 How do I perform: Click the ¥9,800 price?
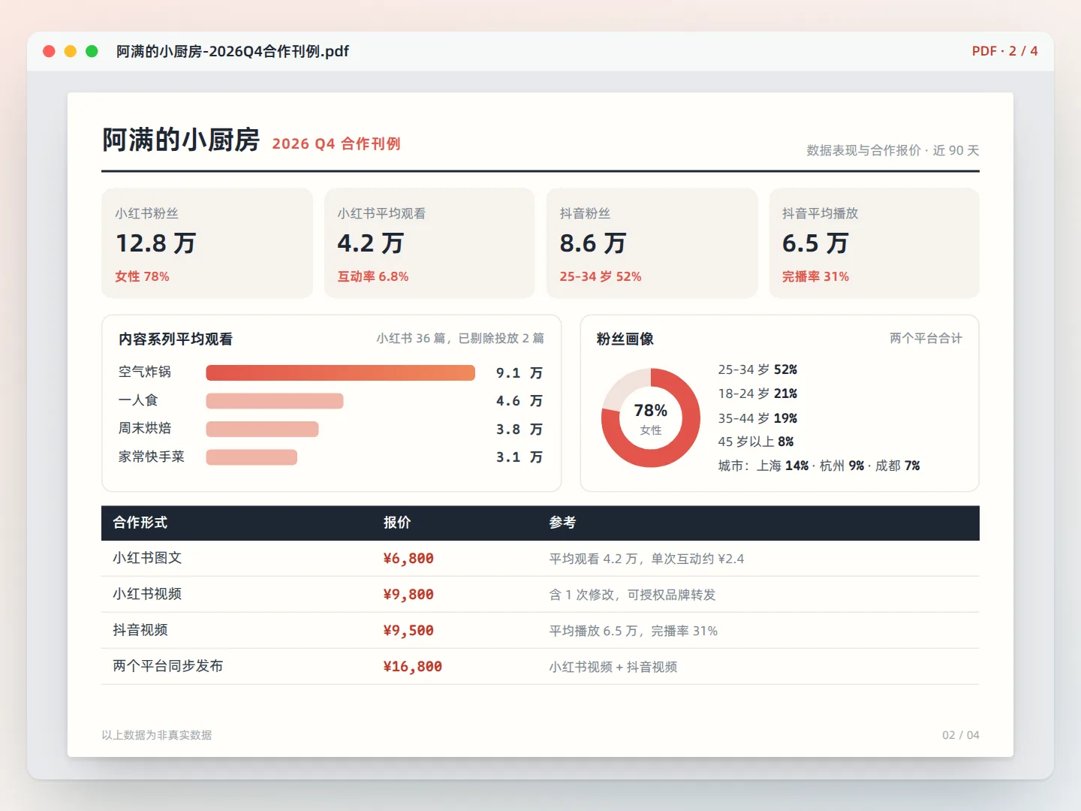(x=408, y=595)
